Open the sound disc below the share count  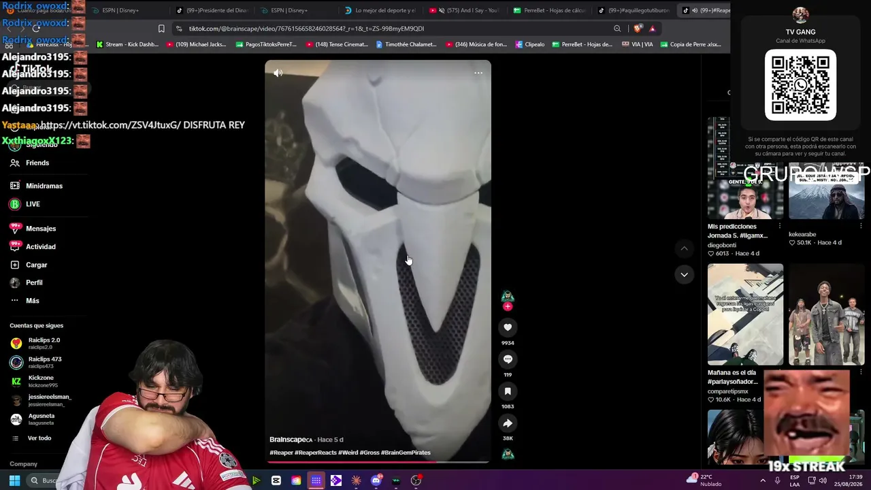pyautogui.click(x=508, y=455)
